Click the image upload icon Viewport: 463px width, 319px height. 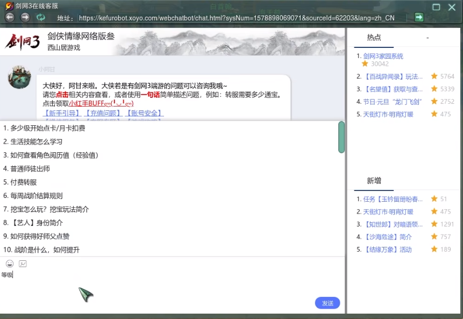coord(23,264)
